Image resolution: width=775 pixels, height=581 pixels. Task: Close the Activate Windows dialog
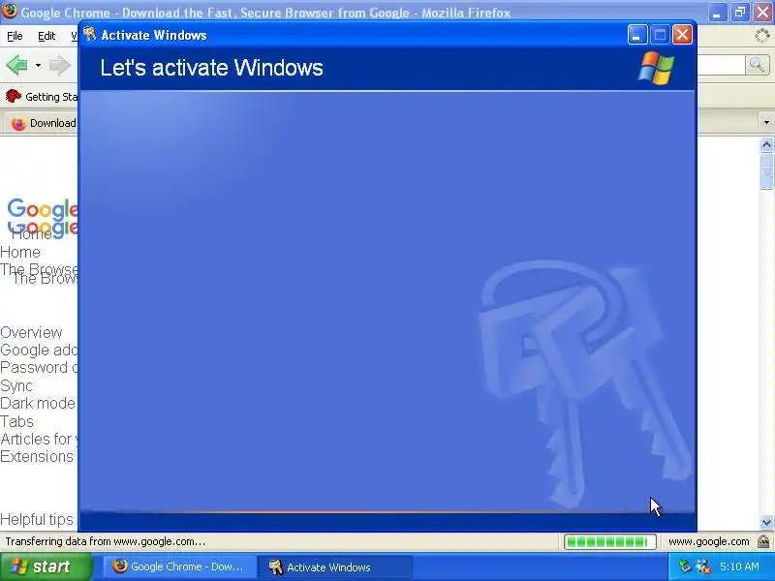[682, 35]
